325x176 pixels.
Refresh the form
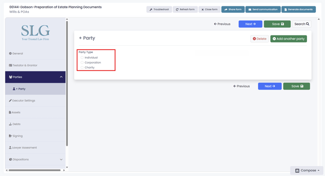185,9
